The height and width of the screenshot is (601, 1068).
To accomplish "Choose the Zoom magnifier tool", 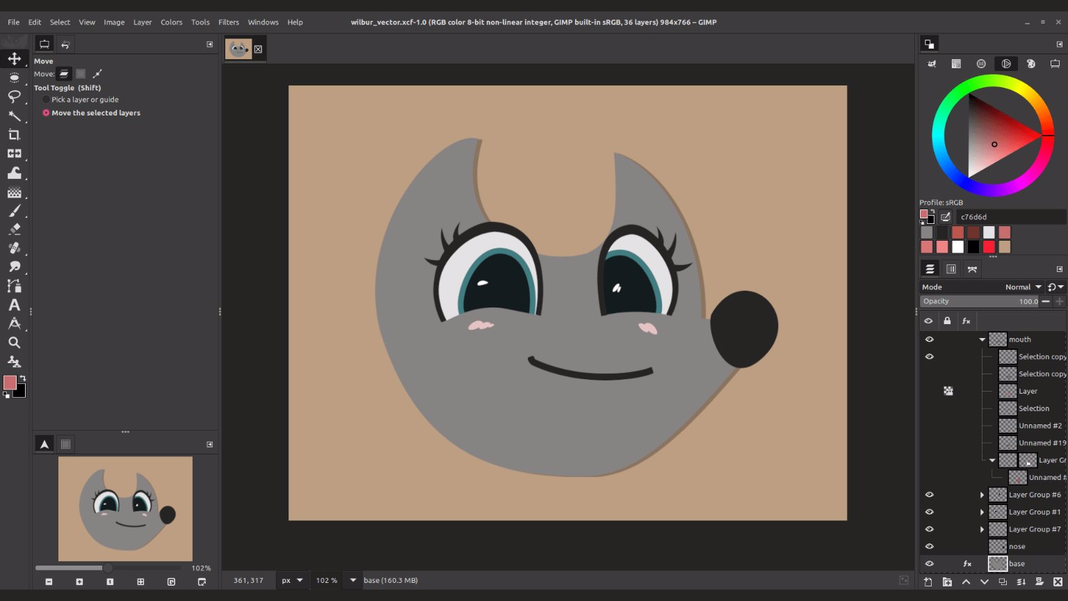I will point(14,342).
